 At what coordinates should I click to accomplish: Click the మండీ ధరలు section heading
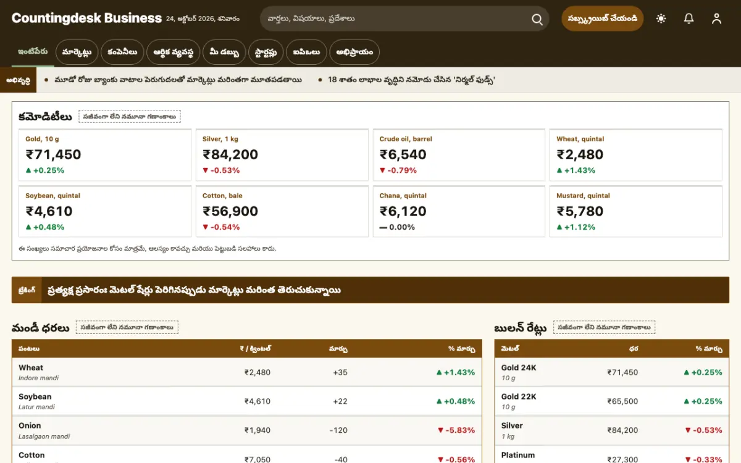40,328
